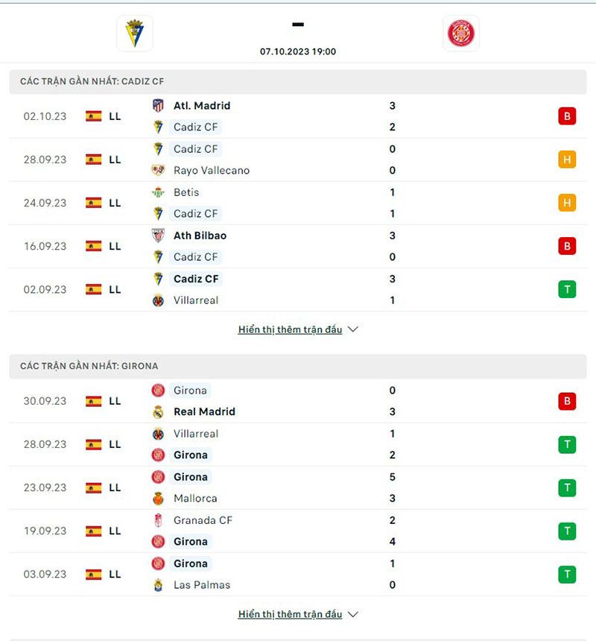Screen dimensions: 596x641
Task: Click the red B result badge for Atl. Madrid match
Action: coord(567,116)
